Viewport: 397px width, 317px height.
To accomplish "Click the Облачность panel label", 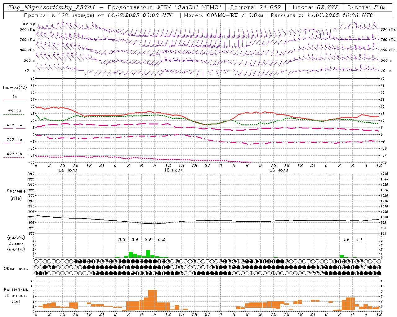I will pyautogui.click(x=16, y=269).
